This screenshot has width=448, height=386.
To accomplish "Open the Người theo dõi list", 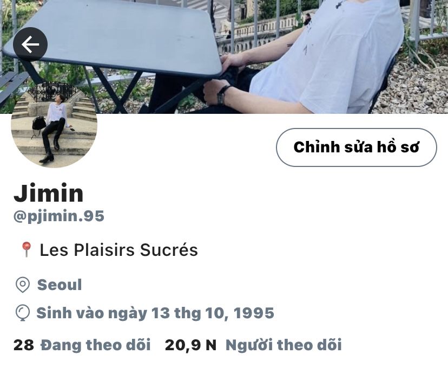I will (284, 345).
